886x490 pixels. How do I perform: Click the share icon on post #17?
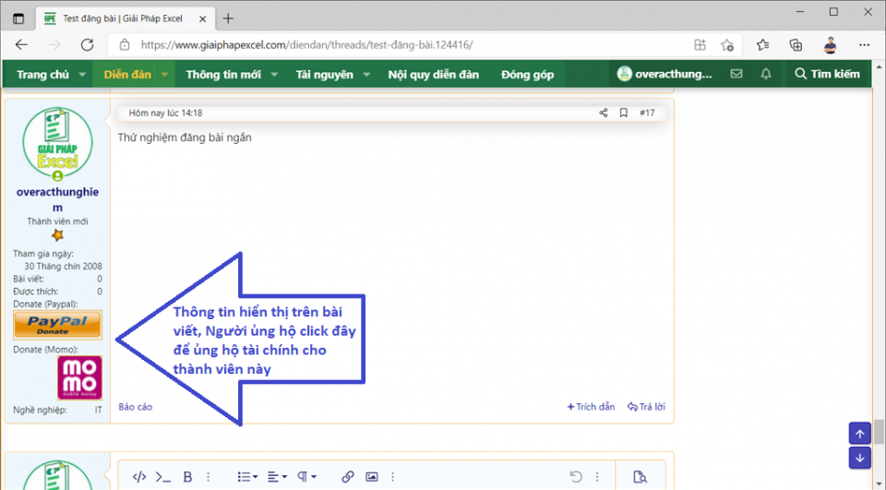603,113
